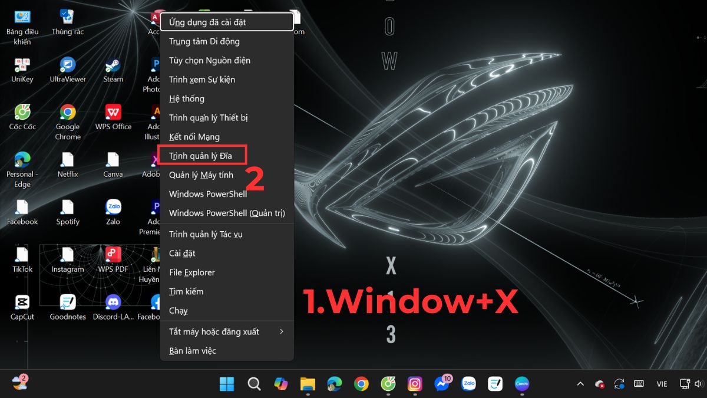Select the Spotify desktop file icon
Image resolution: width=707 pixels, height=398 pixels.
(x=68, y=213)
